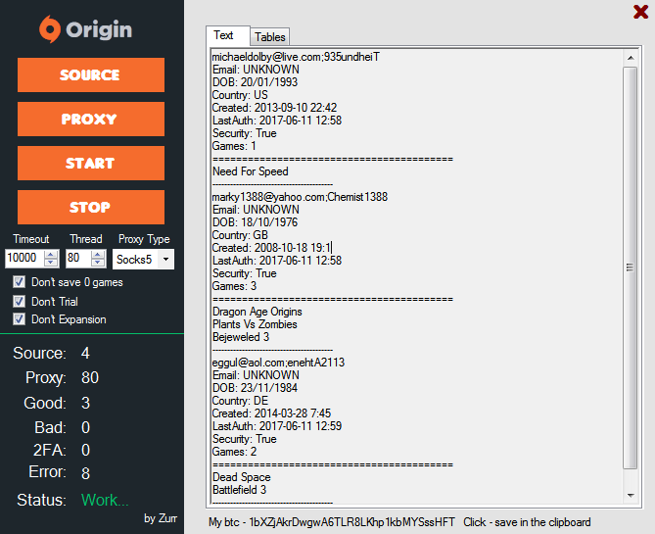Click the 'Country: GB' line
This screenshot has height=534, width=655.
pyautogui.click(x=240, y=235)
